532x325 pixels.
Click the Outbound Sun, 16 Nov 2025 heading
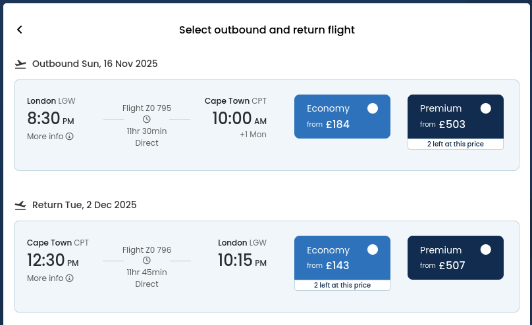click(95, 64)
